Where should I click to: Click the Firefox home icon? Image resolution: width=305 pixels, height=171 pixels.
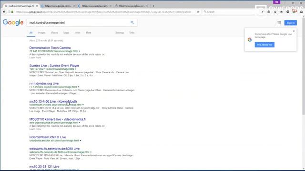pyautogui.click(x=281, y=12)
